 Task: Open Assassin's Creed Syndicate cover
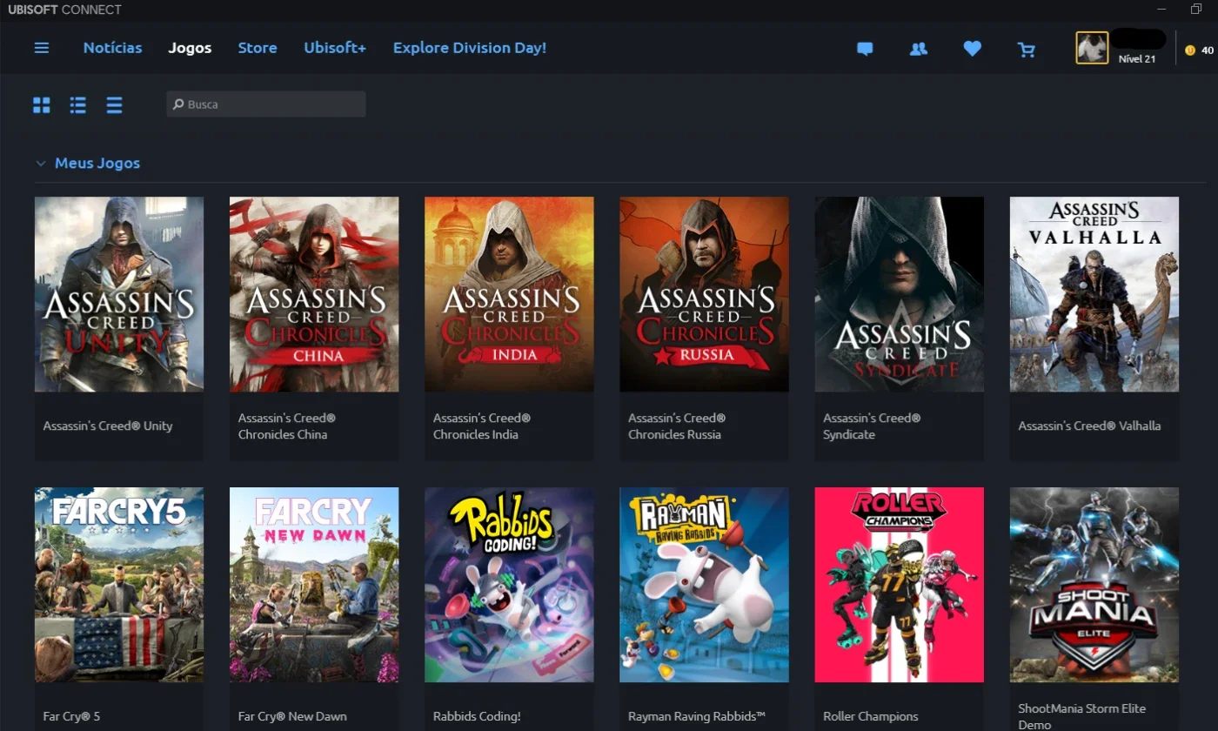pos(900,294)
